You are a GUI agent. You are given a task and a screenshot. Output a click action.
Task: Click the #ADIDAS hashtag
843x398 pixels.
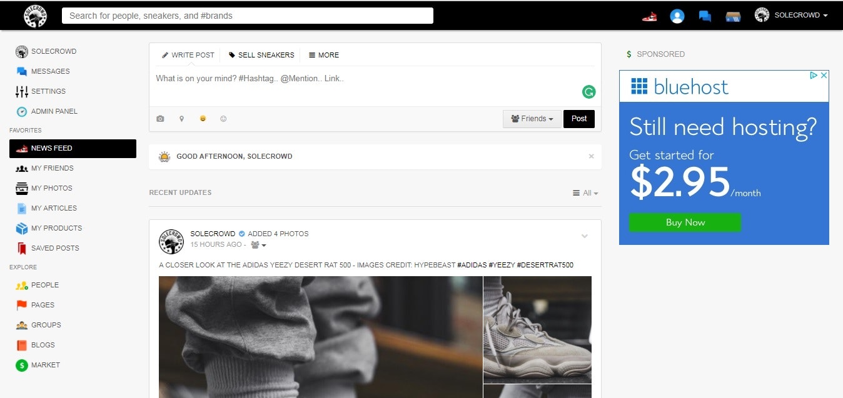pyautogui.click(x=472, y=265)
